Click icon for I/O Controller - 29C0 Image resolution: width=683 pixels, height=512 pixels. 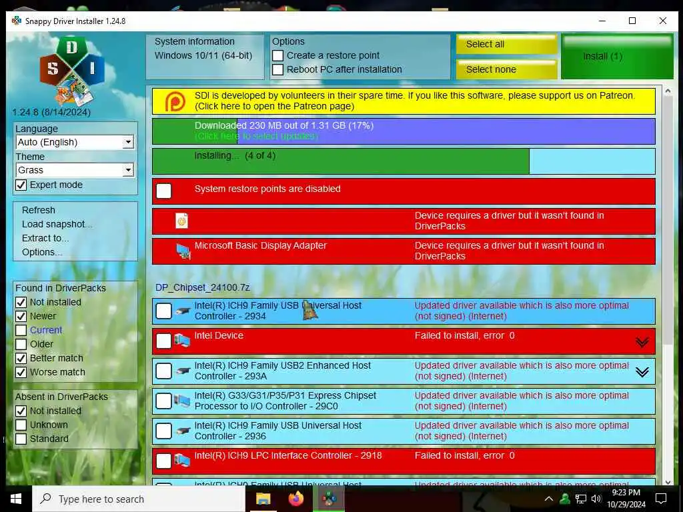(182, 401)
